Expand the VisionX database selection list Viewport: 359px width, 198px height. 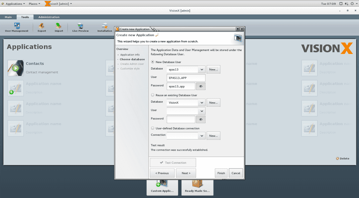click(x=201, y=102)
